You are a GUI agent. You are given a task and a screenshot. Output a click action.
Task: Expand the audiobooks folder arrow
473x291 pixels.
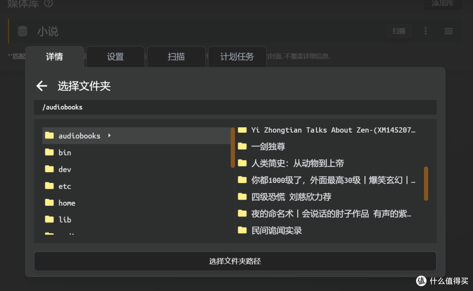point(109,136)
